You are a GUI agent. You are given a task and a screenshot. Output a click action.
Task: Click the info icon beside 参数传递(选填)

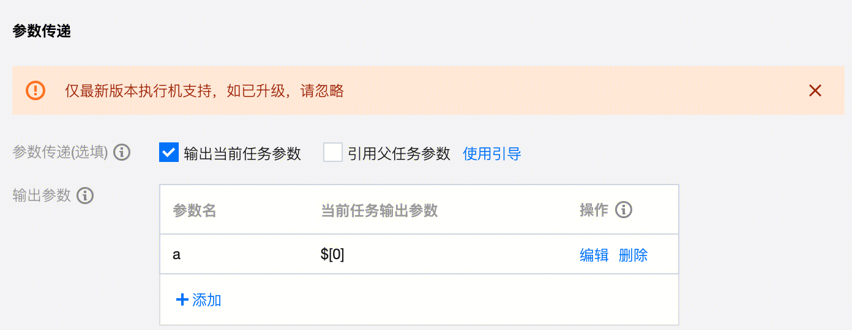(122, 152)
